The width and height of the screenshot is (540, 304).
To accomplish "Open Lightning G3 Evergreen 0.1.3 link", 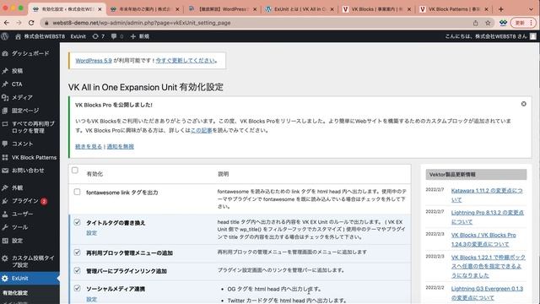I will pos(487,293).
